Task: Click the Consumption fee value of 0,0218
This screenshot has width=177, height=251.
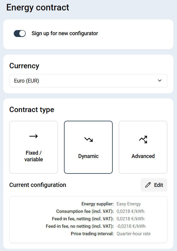Action: pos(131,211)
